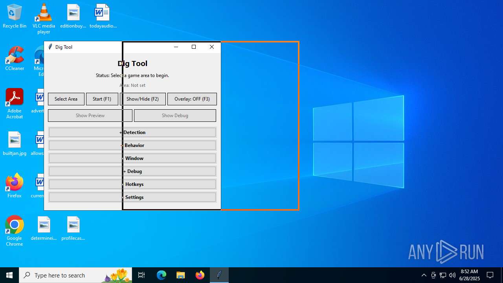This screenshot has height=283, width=503.
Task: Click the Show Preview button
Action: (x=90, y=116)
